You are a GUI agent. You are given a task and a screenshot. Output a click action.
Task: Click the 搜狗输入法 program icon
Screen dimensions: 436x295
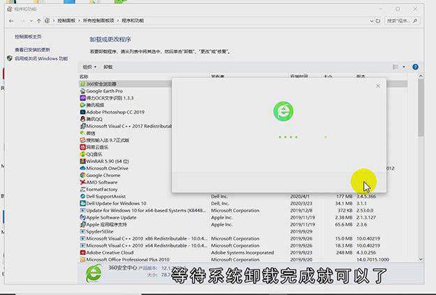[82, 140]
